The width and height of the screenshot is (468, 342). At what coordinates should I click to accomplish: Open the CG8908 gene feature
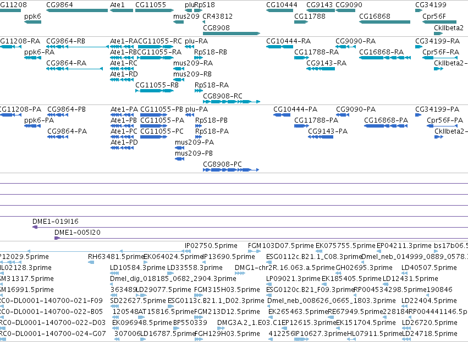(232, 34)
